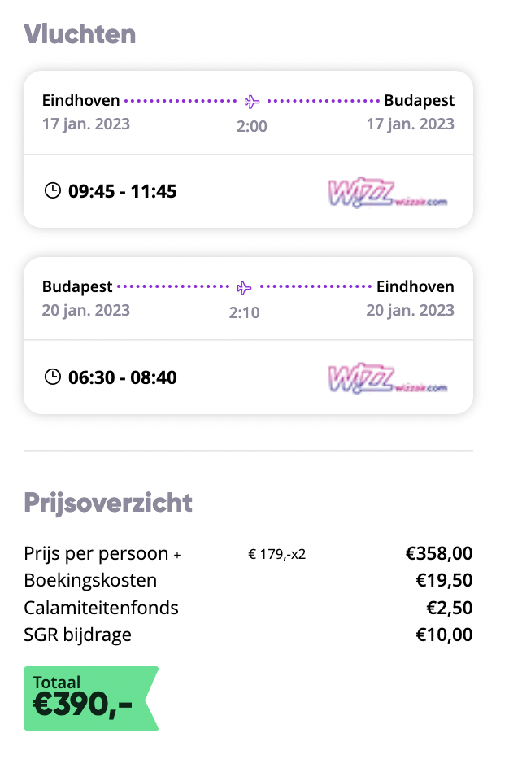The width and height of the screenshot is (509, 781).
Task: Click the green Totaal €390,- price tag
Action: tap(90, 698)
